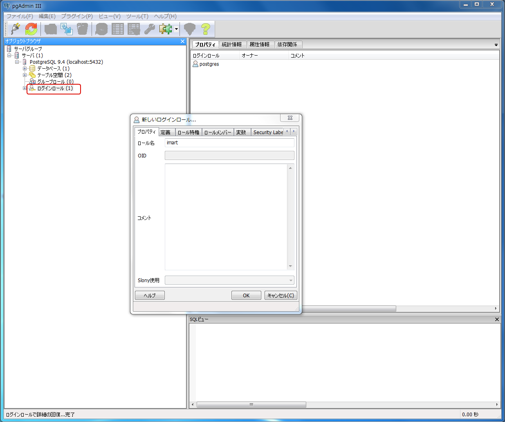Switch to the 統計情報 tab
Screen dimensions: 505x422
pos(233,44)
